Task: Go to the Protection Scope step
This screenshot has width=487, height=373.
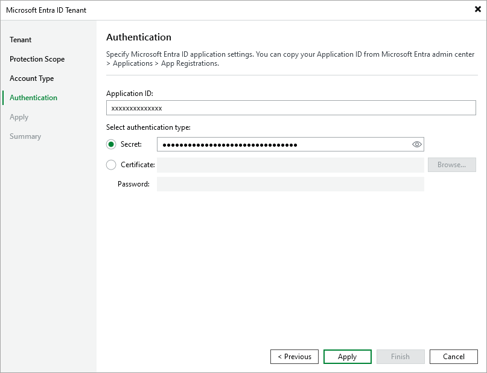Action: 37,59
